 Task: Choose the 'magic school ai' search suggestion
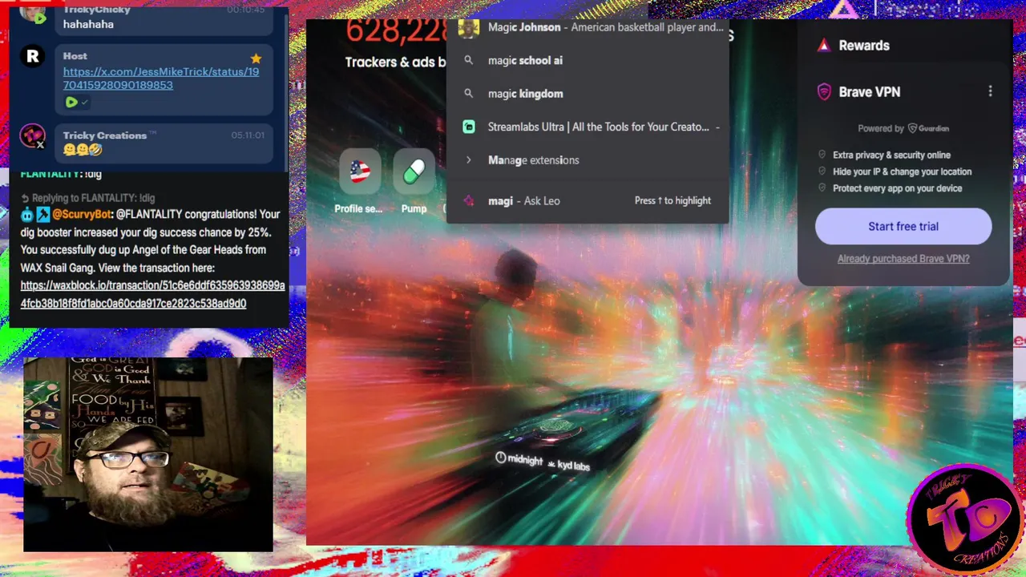pyautogui.click(x=588, y=60)
